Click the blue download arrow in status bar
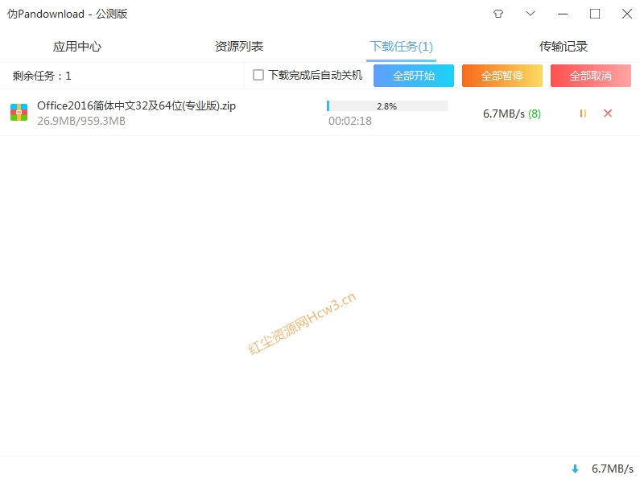 [x=575, y=469]
